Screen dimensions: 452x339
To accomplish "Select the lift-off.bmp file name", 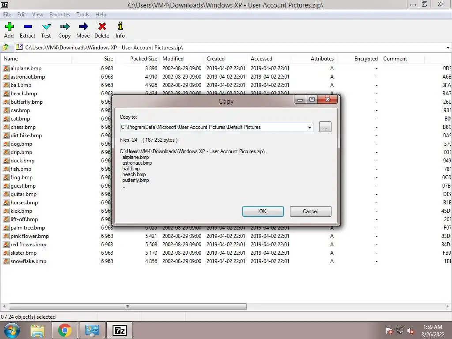I will pos(24,219).
